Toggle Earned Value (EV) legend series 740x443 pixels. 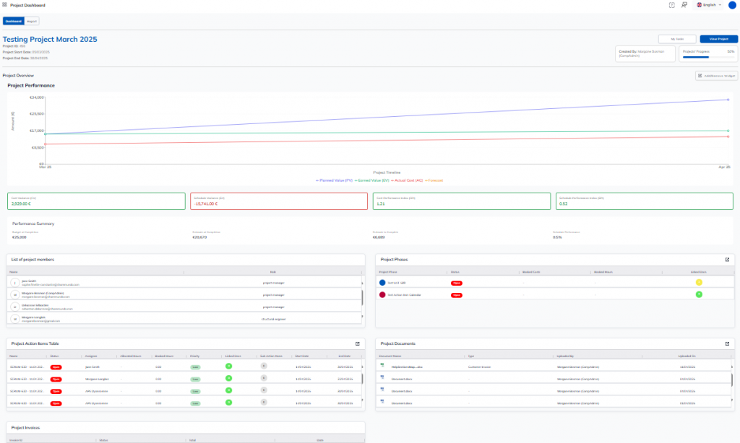tap(374, 180)
